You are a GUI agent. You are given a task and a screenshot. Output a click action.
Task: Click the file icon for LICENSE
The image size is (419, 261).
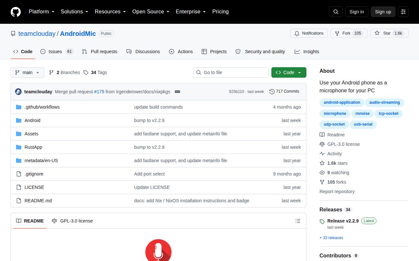pyautogui.click(x=19, y=187)
